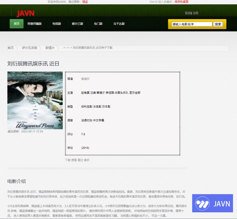237x219 pixels.
Task: Click the 搜索 search button
Action: pyautogui.click(x=218, y=24)
